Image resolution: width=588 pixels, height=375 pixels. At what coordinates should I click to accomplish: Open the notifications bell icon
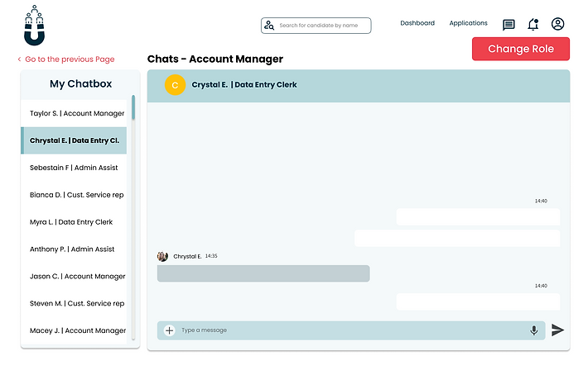[x=533, y=24]
